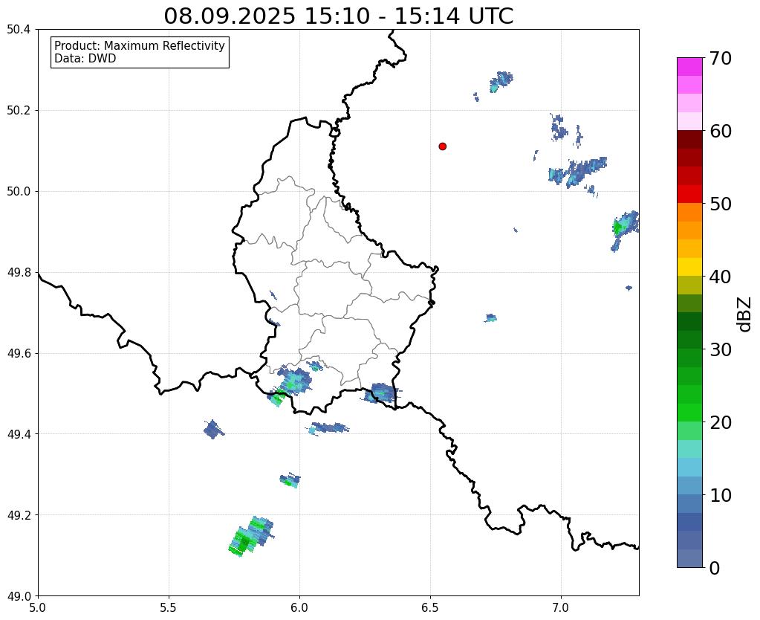Click the colorbar tick label 50
Image resolution: width=760 pixels, height=620 pixels.
(x=721, y=204)
